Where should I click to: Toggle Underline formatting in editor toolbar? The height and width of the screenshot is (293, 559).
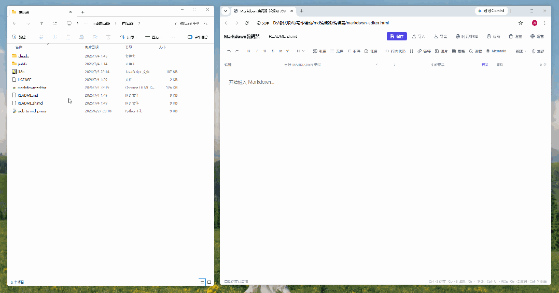click(265, 51)
